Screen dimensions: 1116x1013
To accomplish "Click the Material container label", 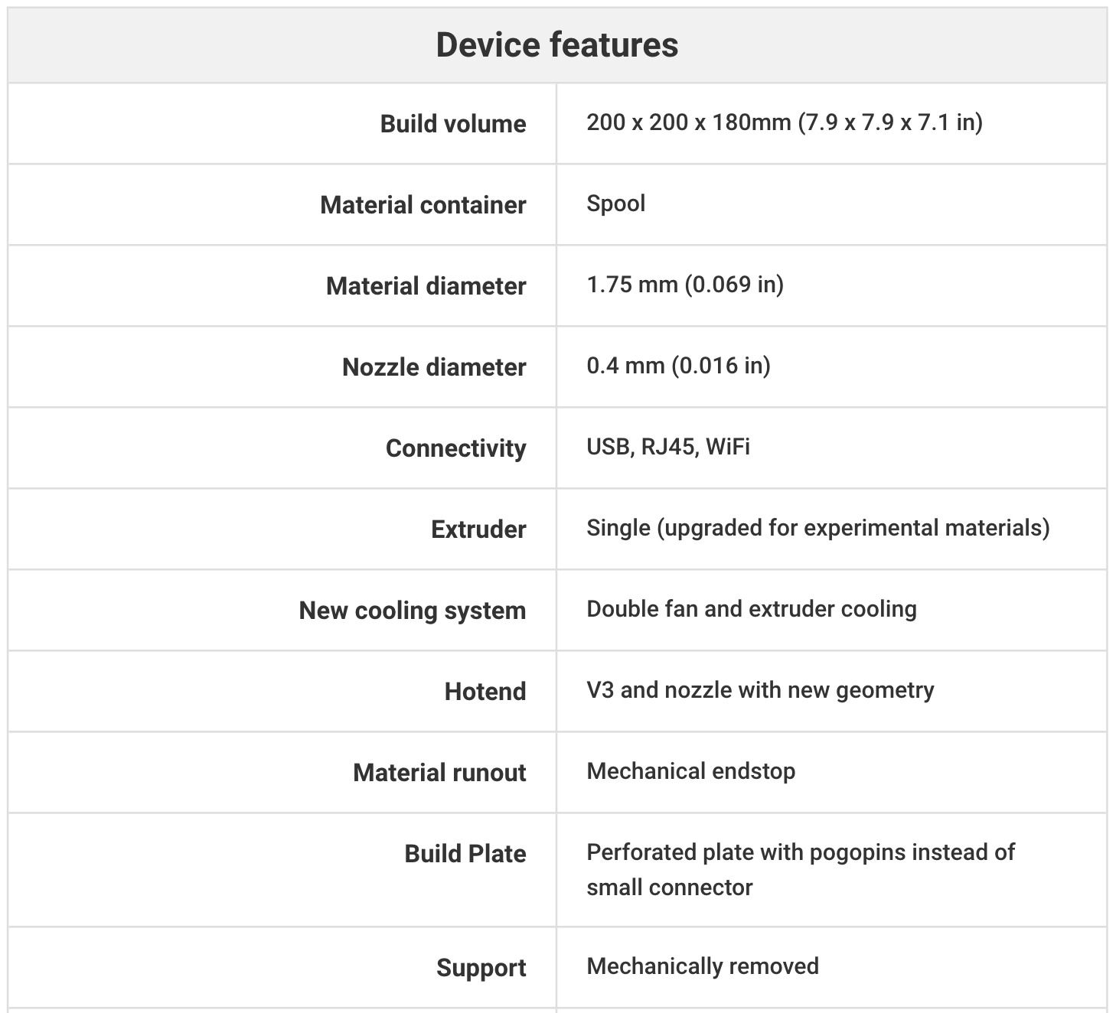I will 423,205.
